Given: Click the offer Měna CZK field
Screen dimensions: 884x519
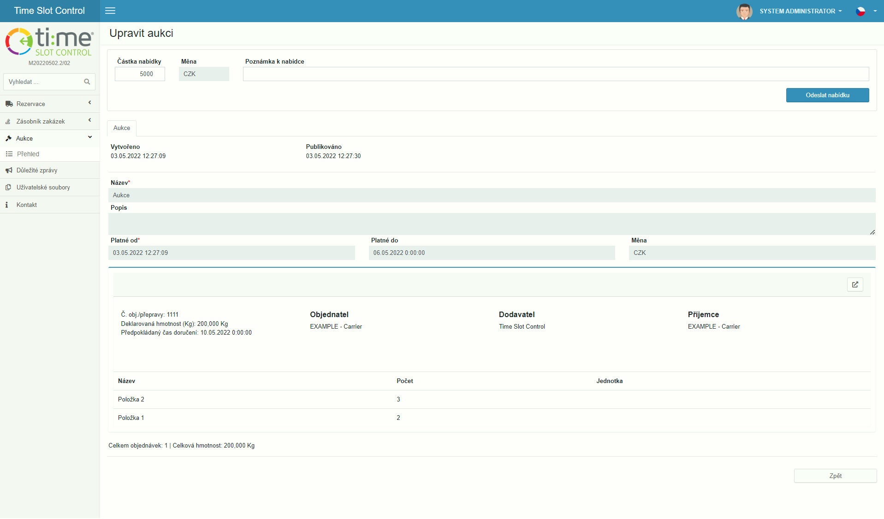Looking at the screenshot, I should click(204, 74).
